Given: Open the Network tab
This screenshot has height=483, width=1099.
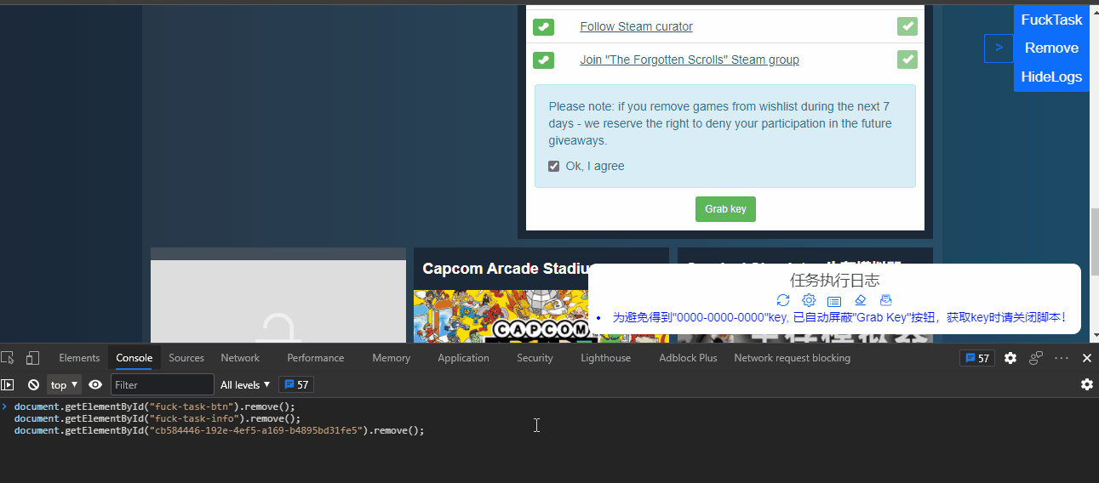Looking at the screenshot, I should 240,358.
